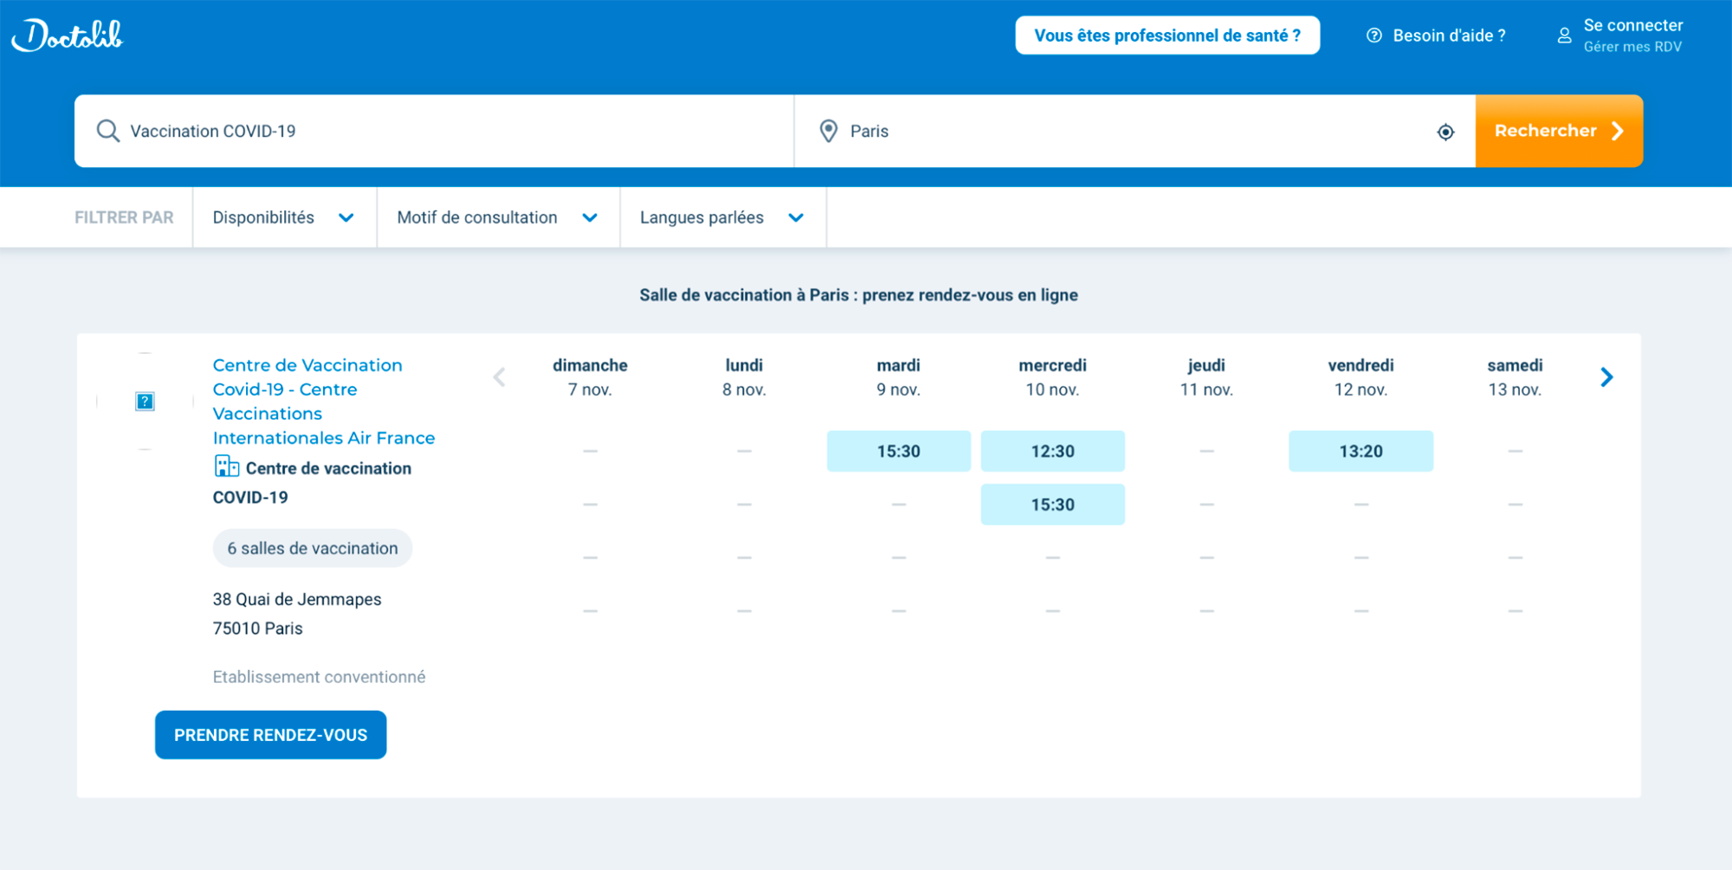Select the vendredi 13:20 slot
Viewport: 1732px width, 870px height.
click(x=1360, y=451)
